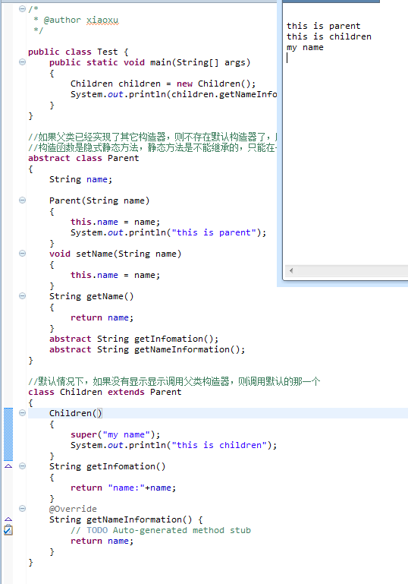Collapse the @author comment block fold

tap(22, 9)
